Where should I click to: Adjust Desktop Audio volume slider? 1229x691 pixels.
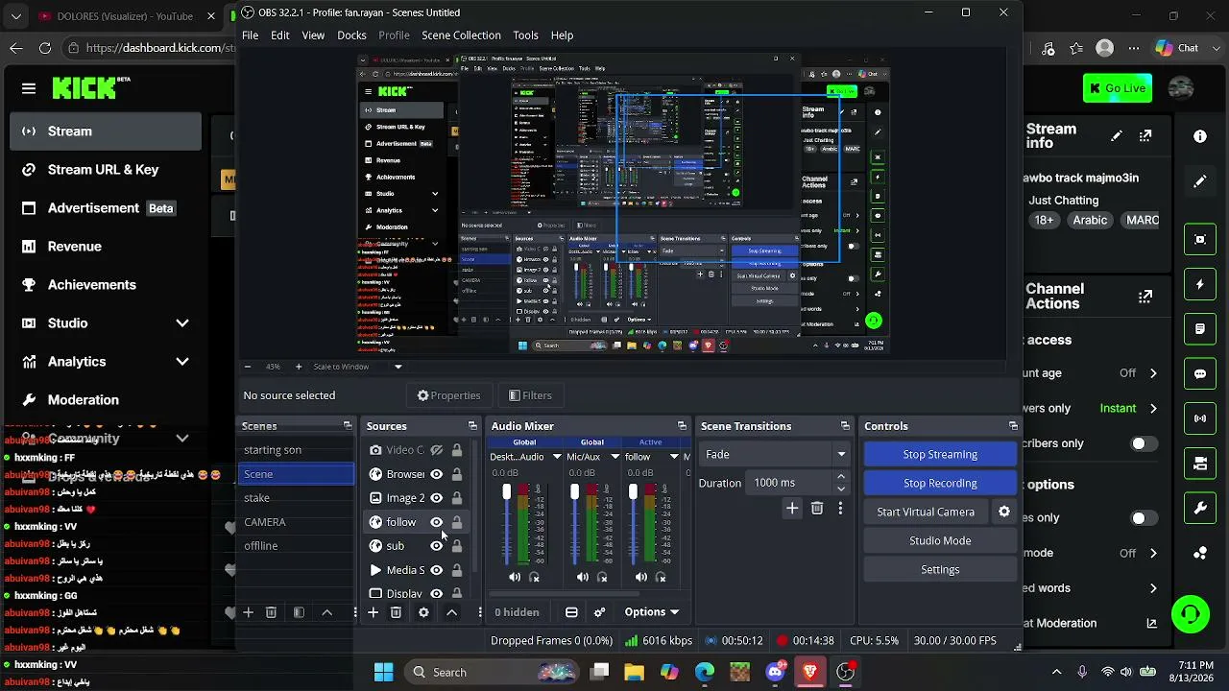click(507, 524)
